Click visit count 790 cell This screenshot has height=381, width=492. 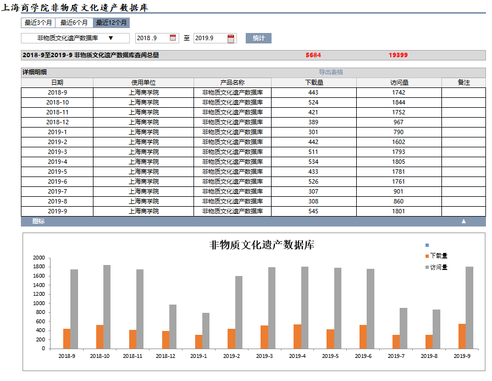click(399, 132)
